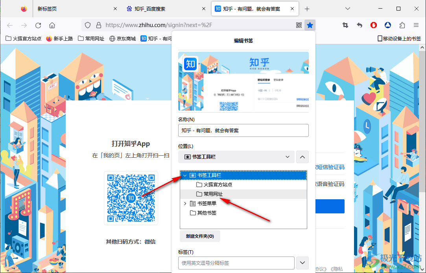Open 移动设备上的书签 folder
426x273 pixels.
point(399,39)
